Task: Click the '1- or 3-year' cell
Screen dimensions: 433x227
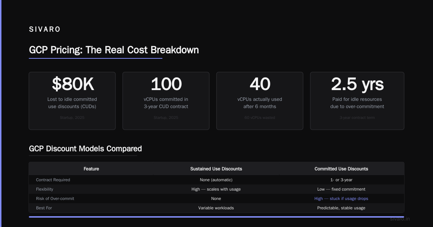Action: coord(341,180)
